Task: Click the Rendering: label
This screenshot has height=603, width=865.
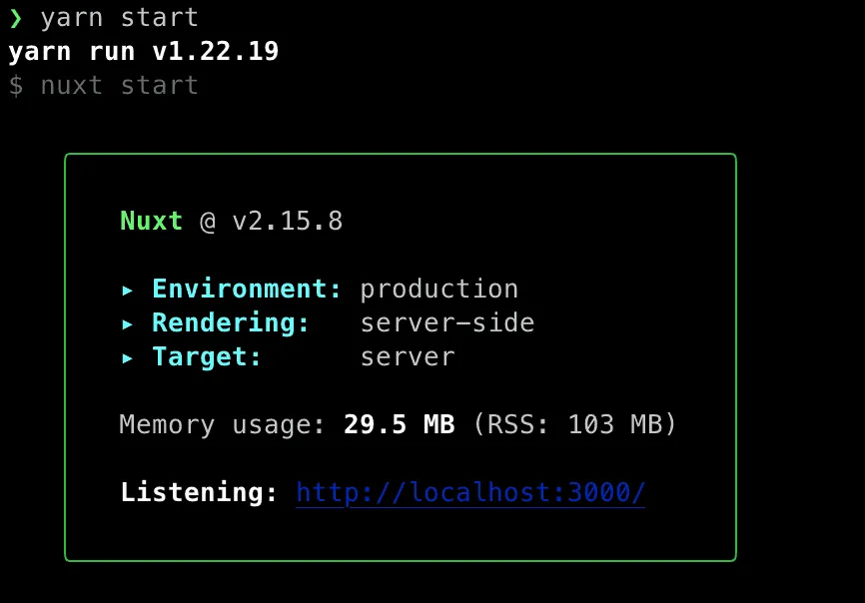Action: (x=231, y=323)
